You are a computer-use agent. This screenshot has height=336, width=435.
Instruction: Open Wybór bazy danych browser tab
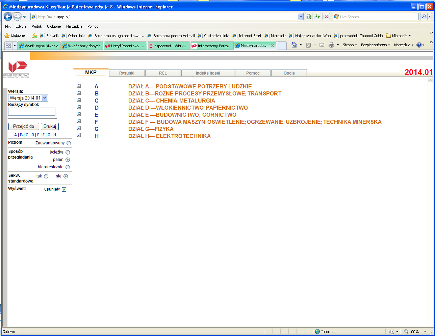click(82, 46)
